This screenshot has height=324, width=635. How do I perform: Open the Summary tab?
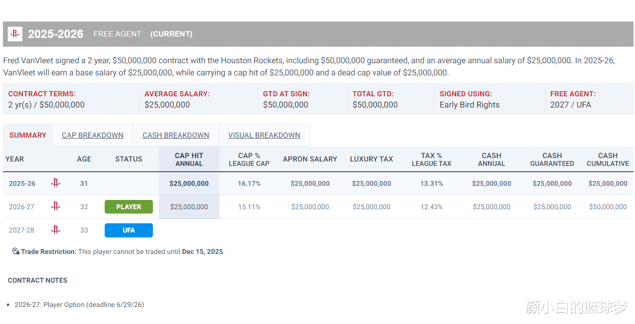[x=28, y=135]
